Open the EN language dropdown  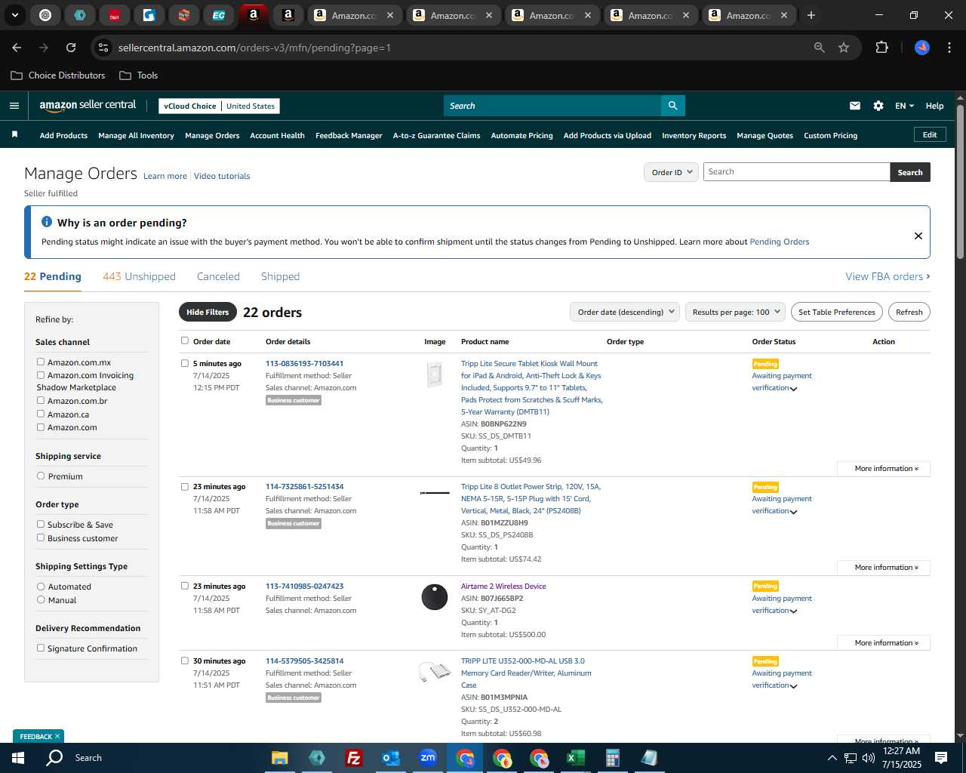pos(904,106)
